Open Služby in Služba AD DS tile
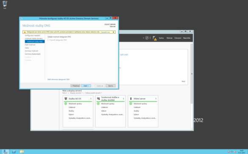Viewport: 248px width, 154px height. click(x=71, y=111)
